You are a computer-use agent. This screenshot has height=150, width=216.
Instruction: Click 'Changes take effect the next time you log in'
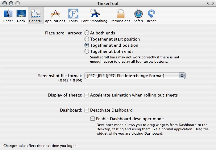(40, 146)
